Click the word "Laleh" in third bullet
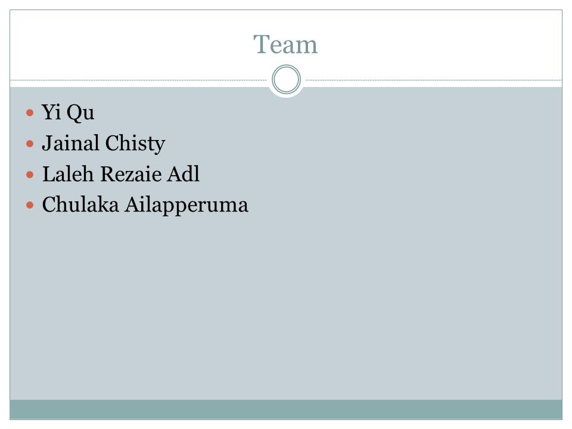 (68, 173)
